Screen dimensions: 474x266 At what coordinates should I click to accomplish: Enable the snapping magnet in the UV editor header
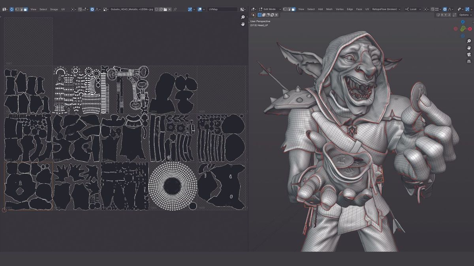(79, 9)
